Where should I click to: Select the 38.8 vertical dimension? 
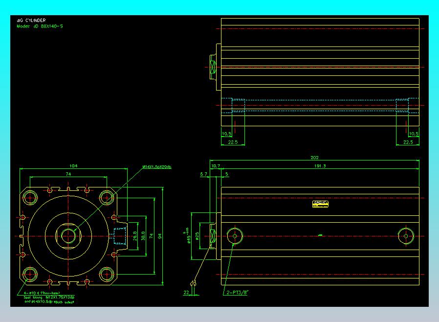tap(143, 236)
